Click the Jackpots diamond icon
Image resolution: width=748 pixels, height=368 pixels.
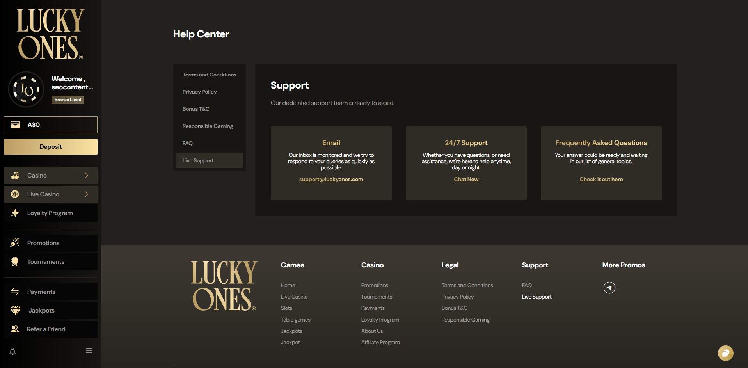[x=16, y=310]
